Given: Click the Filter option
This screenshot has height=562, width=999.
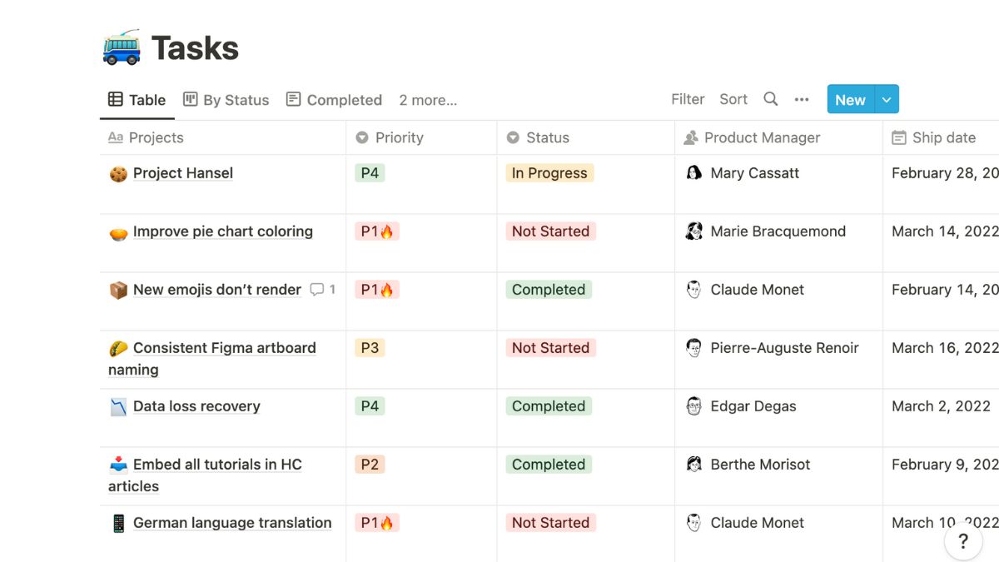Looking at the screenshot, I should (688, 99).
